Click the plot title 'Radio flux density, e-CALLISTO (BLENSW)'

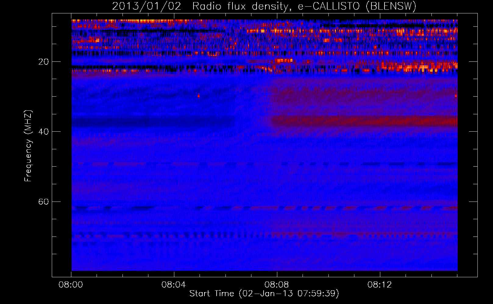pyautogui.click(x=304, y=6)
